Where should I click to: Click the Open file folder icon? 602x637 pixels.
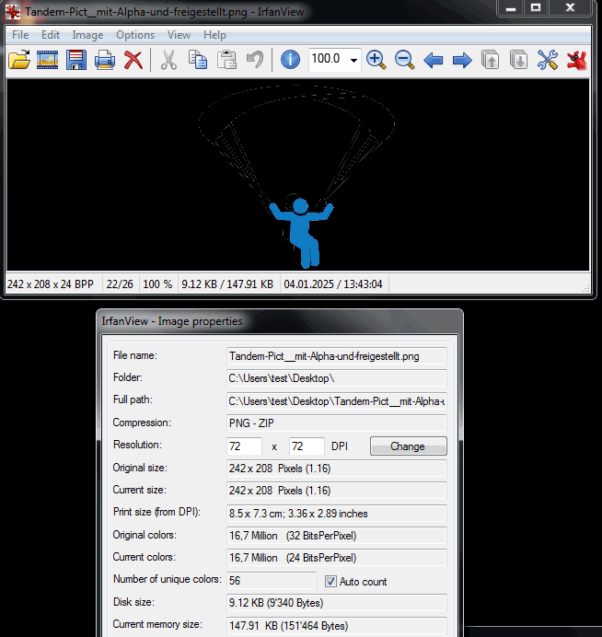coord(19,61)
